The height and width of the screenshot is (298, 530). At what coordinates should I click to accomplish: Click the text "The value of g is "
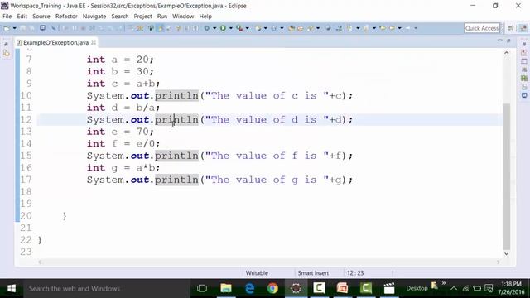(267, 180)
